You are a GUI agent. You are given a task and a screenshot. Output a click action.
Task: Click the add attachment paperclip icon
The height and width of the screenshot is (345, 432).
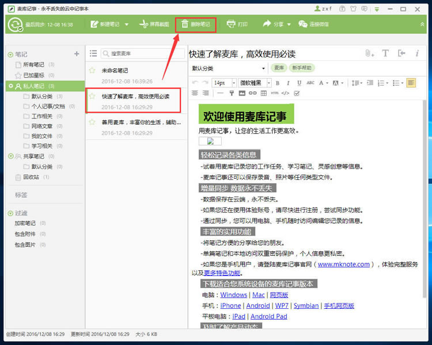point(369,53)
